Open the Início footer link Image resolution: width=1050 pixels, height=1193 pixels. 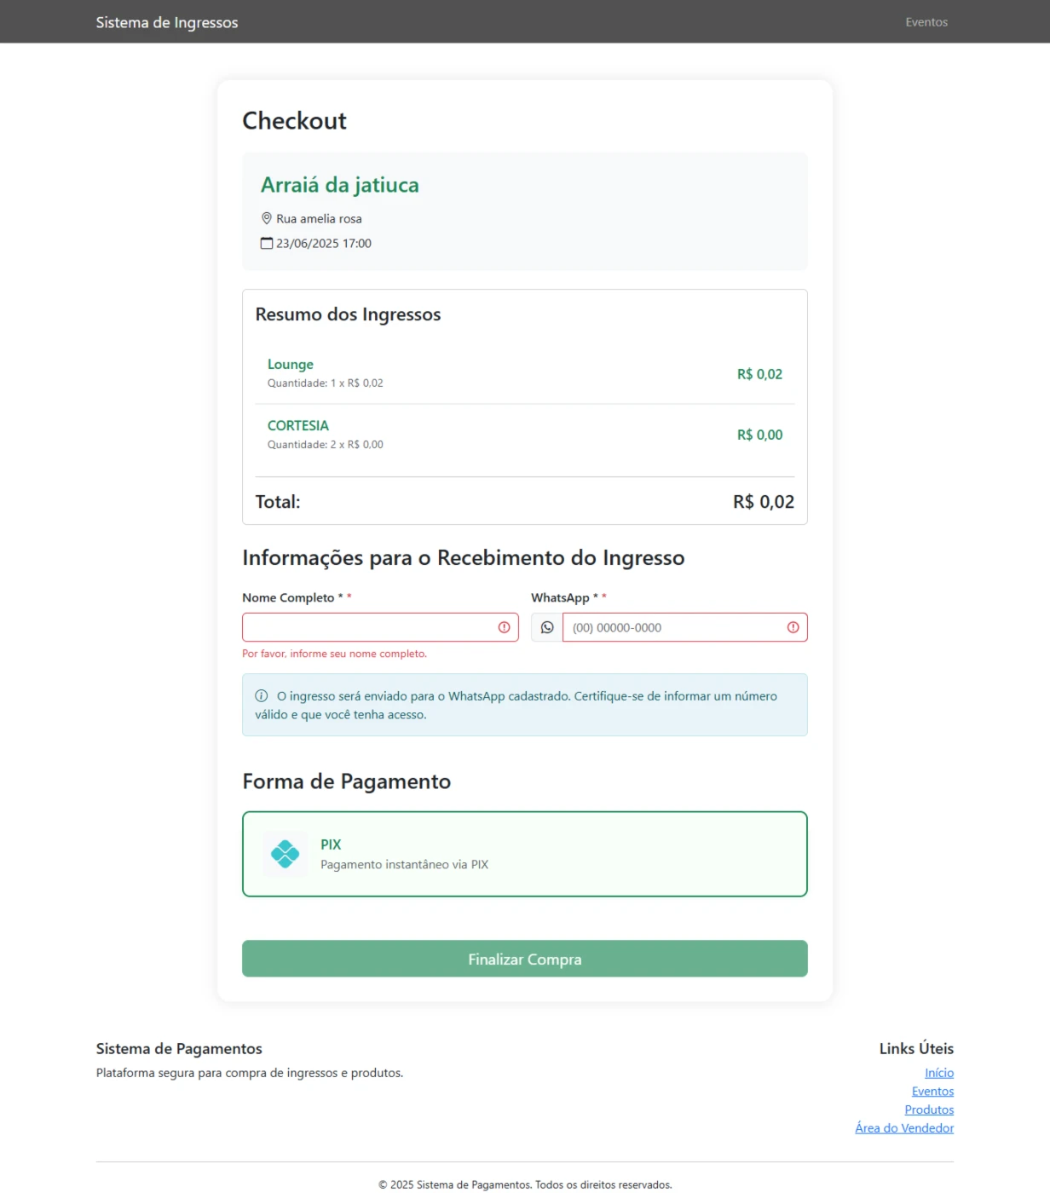[x=939, y=1073]
